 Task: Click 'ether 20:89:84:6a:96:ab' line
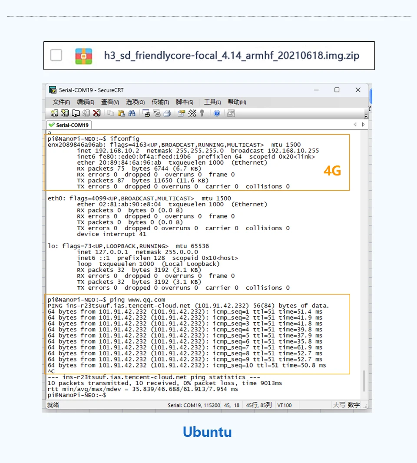(172, 163)
